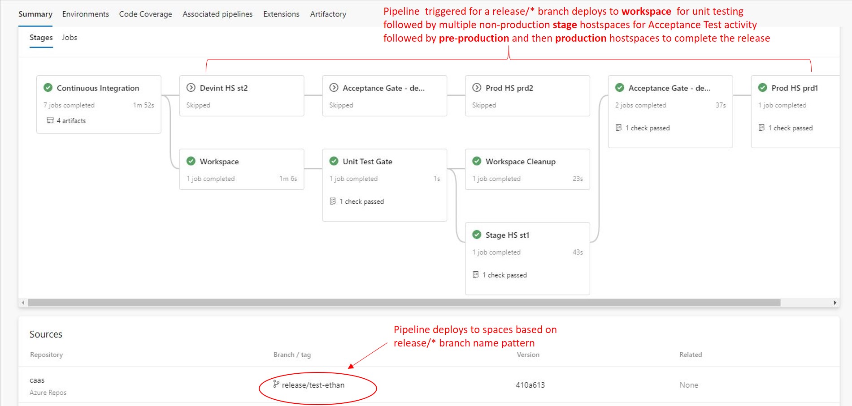
Task: Click the branch icon beside release/test-ethan
Action: point(276,384)
